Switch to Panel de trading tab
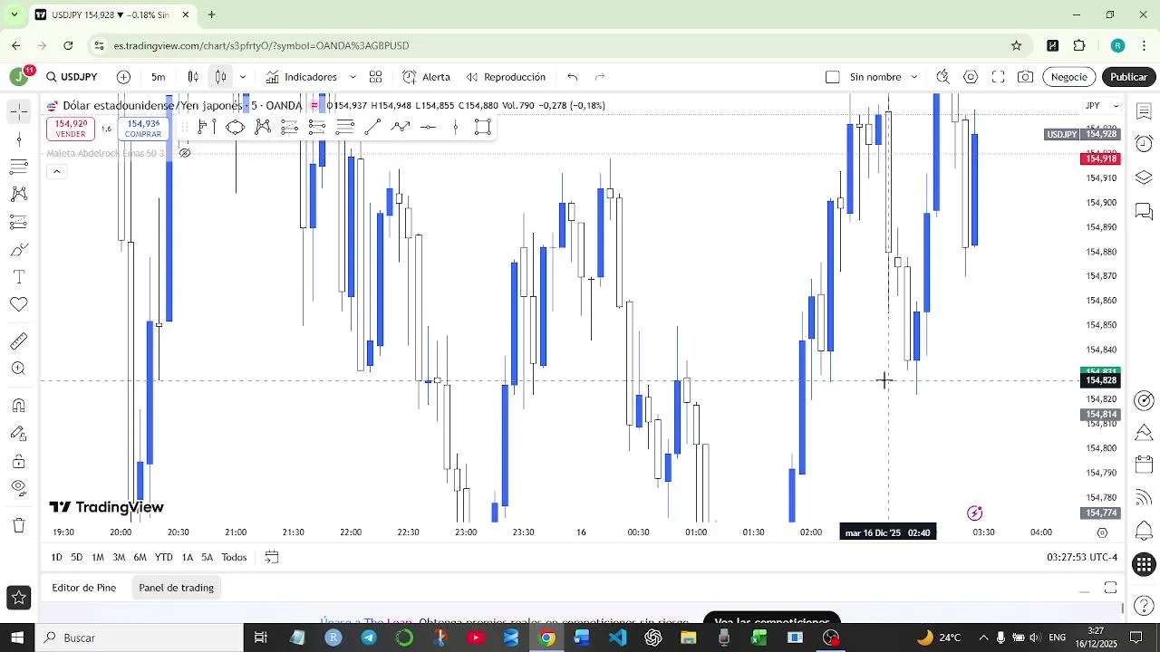This screenshot has height=652, width=1160. tap(176, 588)
